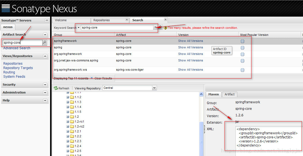This screenshot has width=303, height=156.
Task: Click the Clear Results X icon
Action: coord(92,78)
